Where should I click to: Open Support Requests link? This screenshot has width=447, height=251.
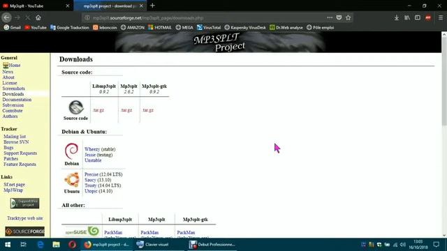pos(20,153)
